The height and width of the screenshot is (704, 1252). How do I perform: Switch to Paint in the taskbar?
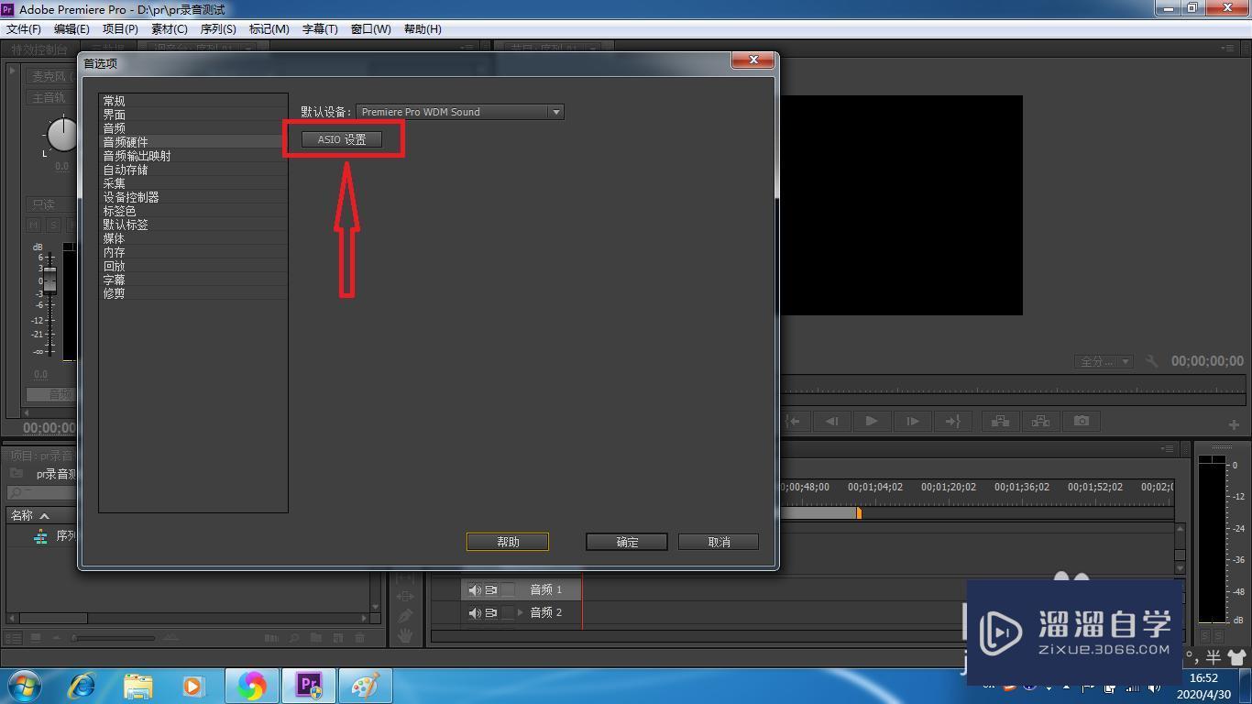(x=366, y=686)
